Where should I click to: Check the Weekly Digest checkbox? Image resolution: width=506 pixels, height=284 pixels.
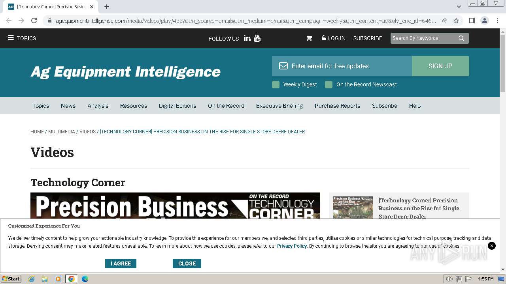click(x=276, y=84)
